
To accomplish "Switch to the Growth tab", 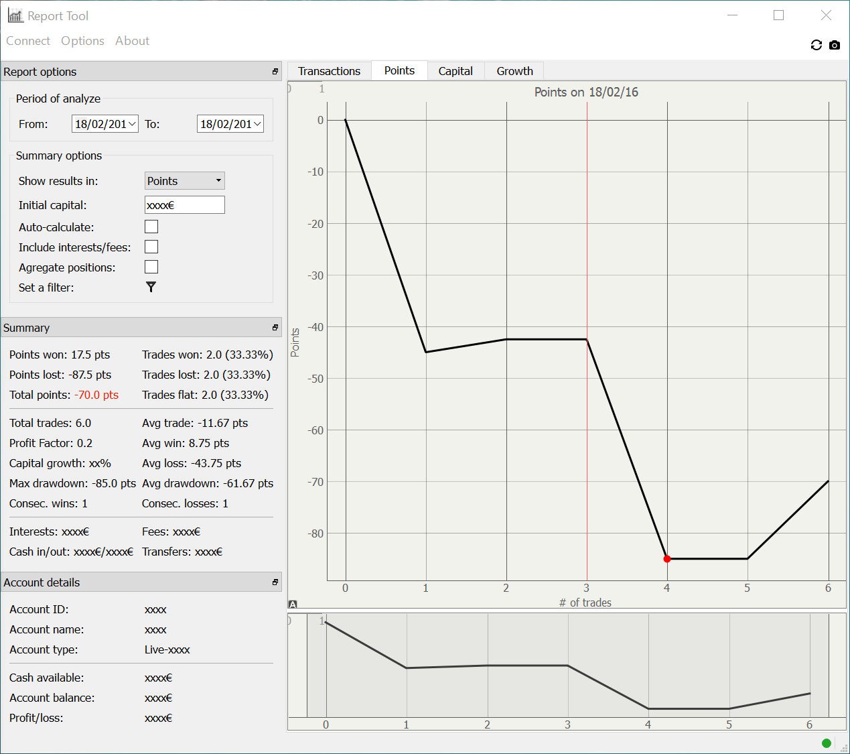I will click(x=514, y=71).
